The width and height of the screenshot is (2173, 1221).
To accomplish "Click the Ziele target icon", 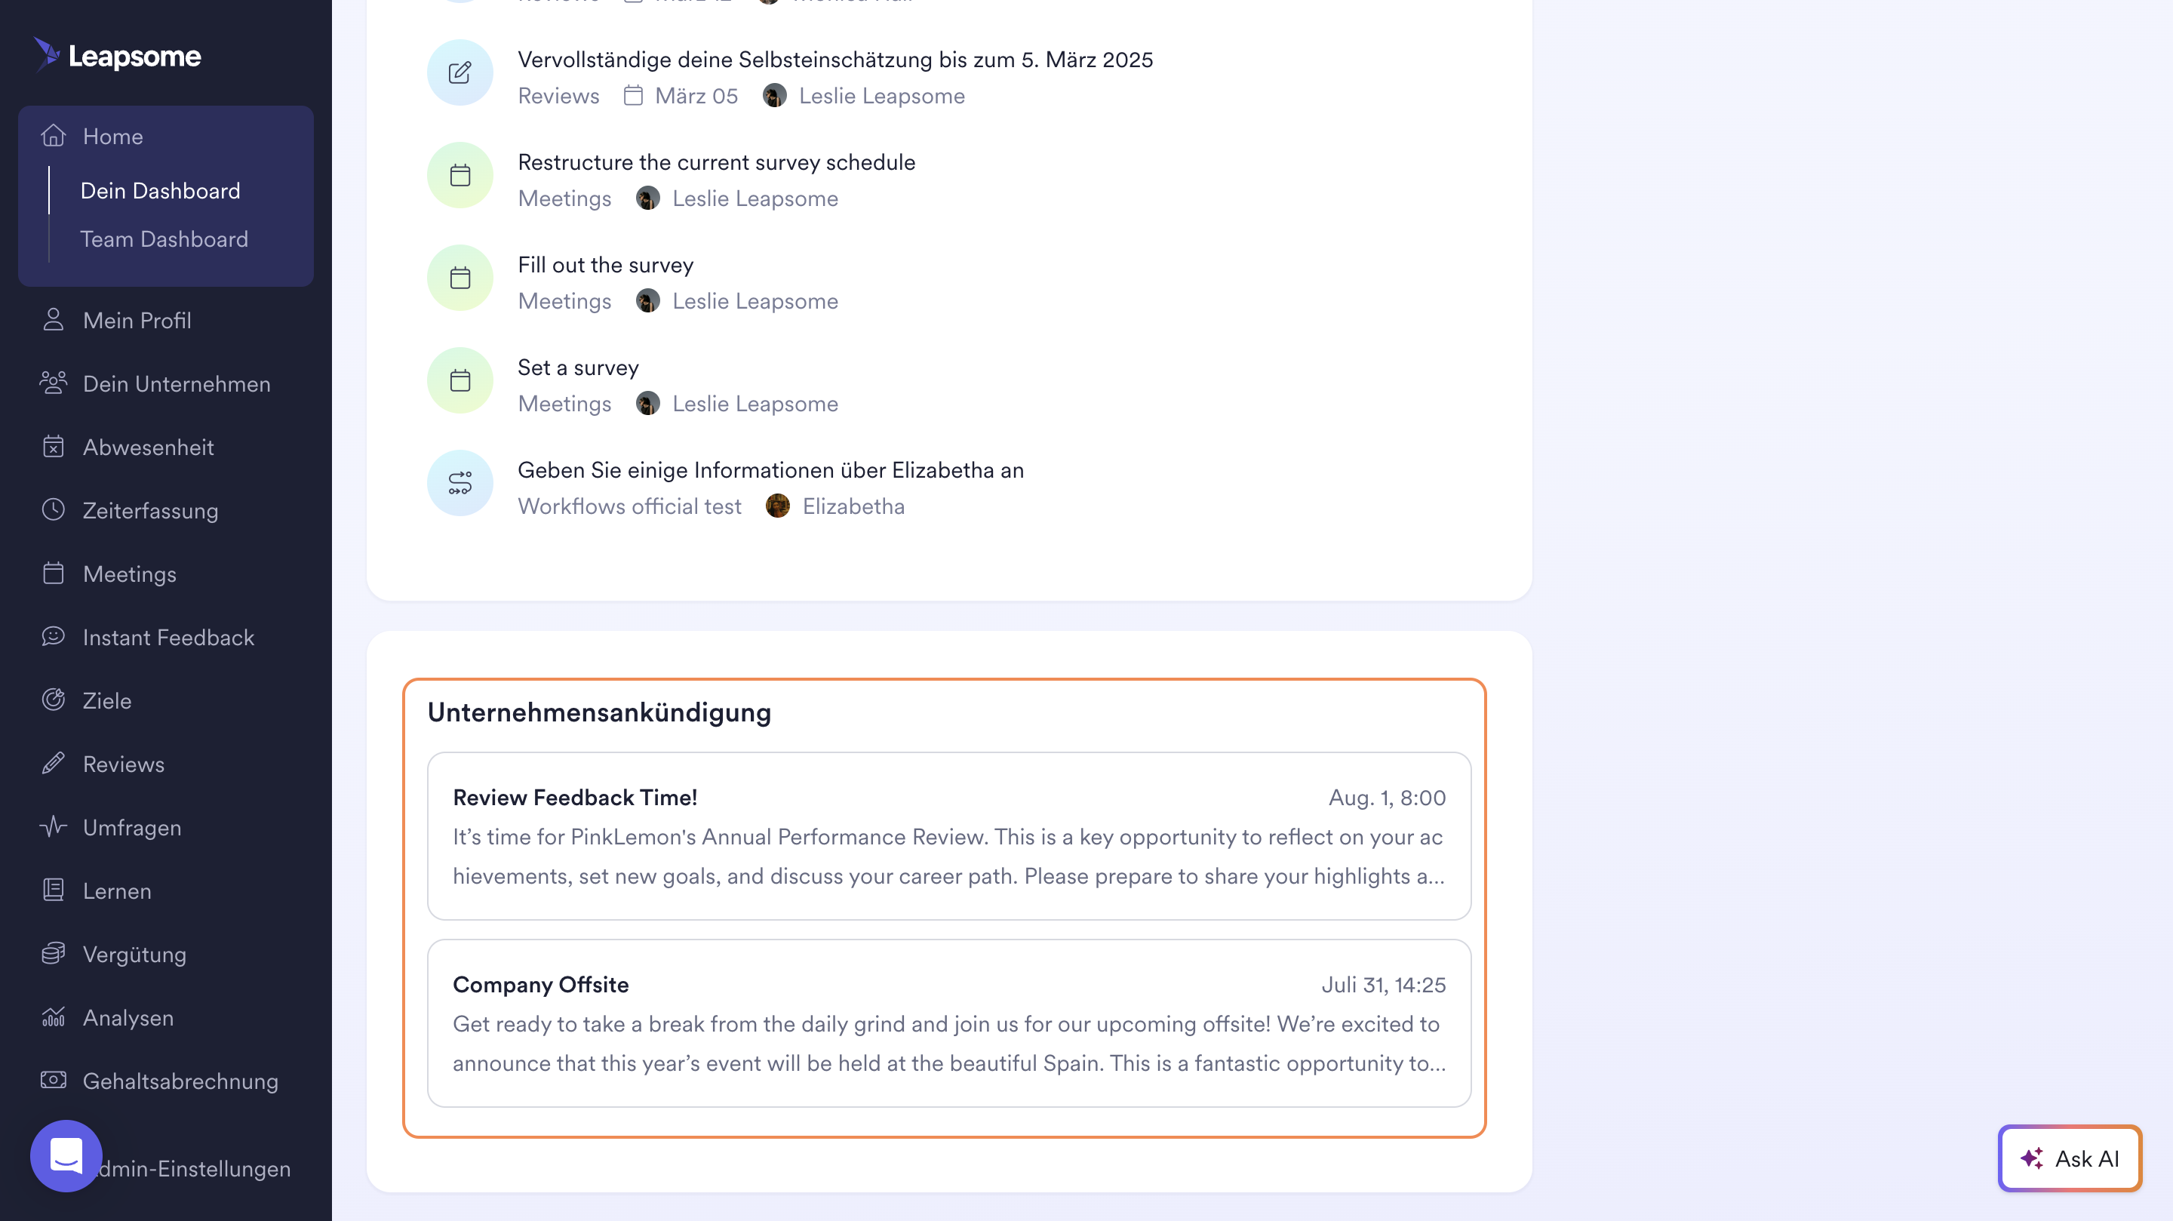I will point(53,700).
